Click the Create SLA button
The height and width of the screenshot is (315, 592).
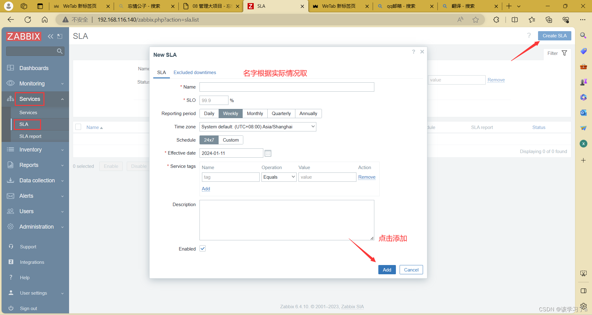coord(555,36)
